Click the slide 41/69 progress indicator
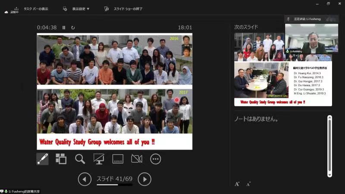 coord(114,178)
